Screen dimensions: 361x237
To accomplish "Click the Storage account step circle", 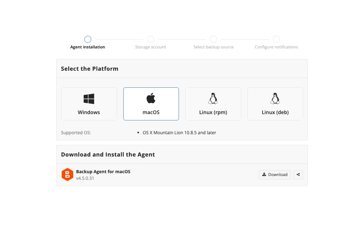I will (151, 39).
